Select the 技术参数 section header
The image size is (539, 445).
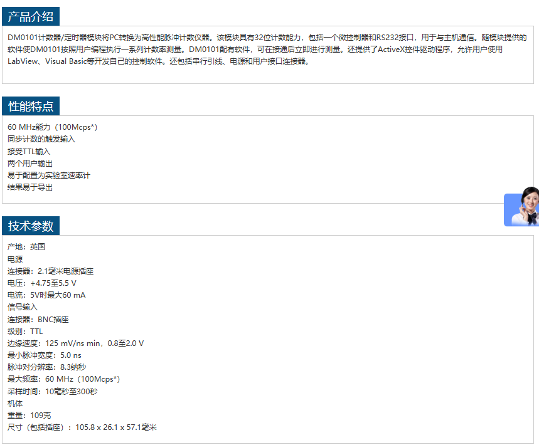[x=31, y=226]
